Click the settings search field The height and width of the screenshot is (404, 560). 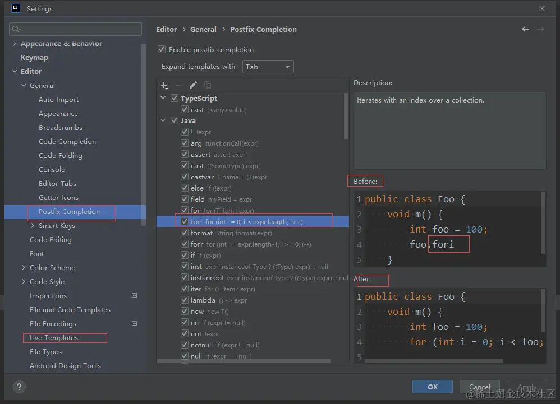click(x=75, y=29)
